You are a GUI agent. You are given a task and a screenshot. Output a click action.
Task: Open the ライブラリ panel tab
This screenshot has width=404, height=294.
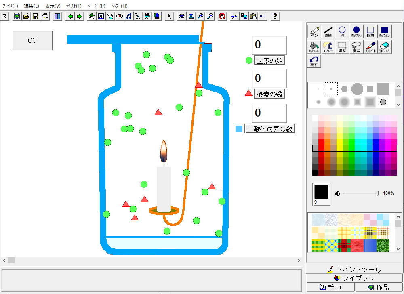pos(354,278)
